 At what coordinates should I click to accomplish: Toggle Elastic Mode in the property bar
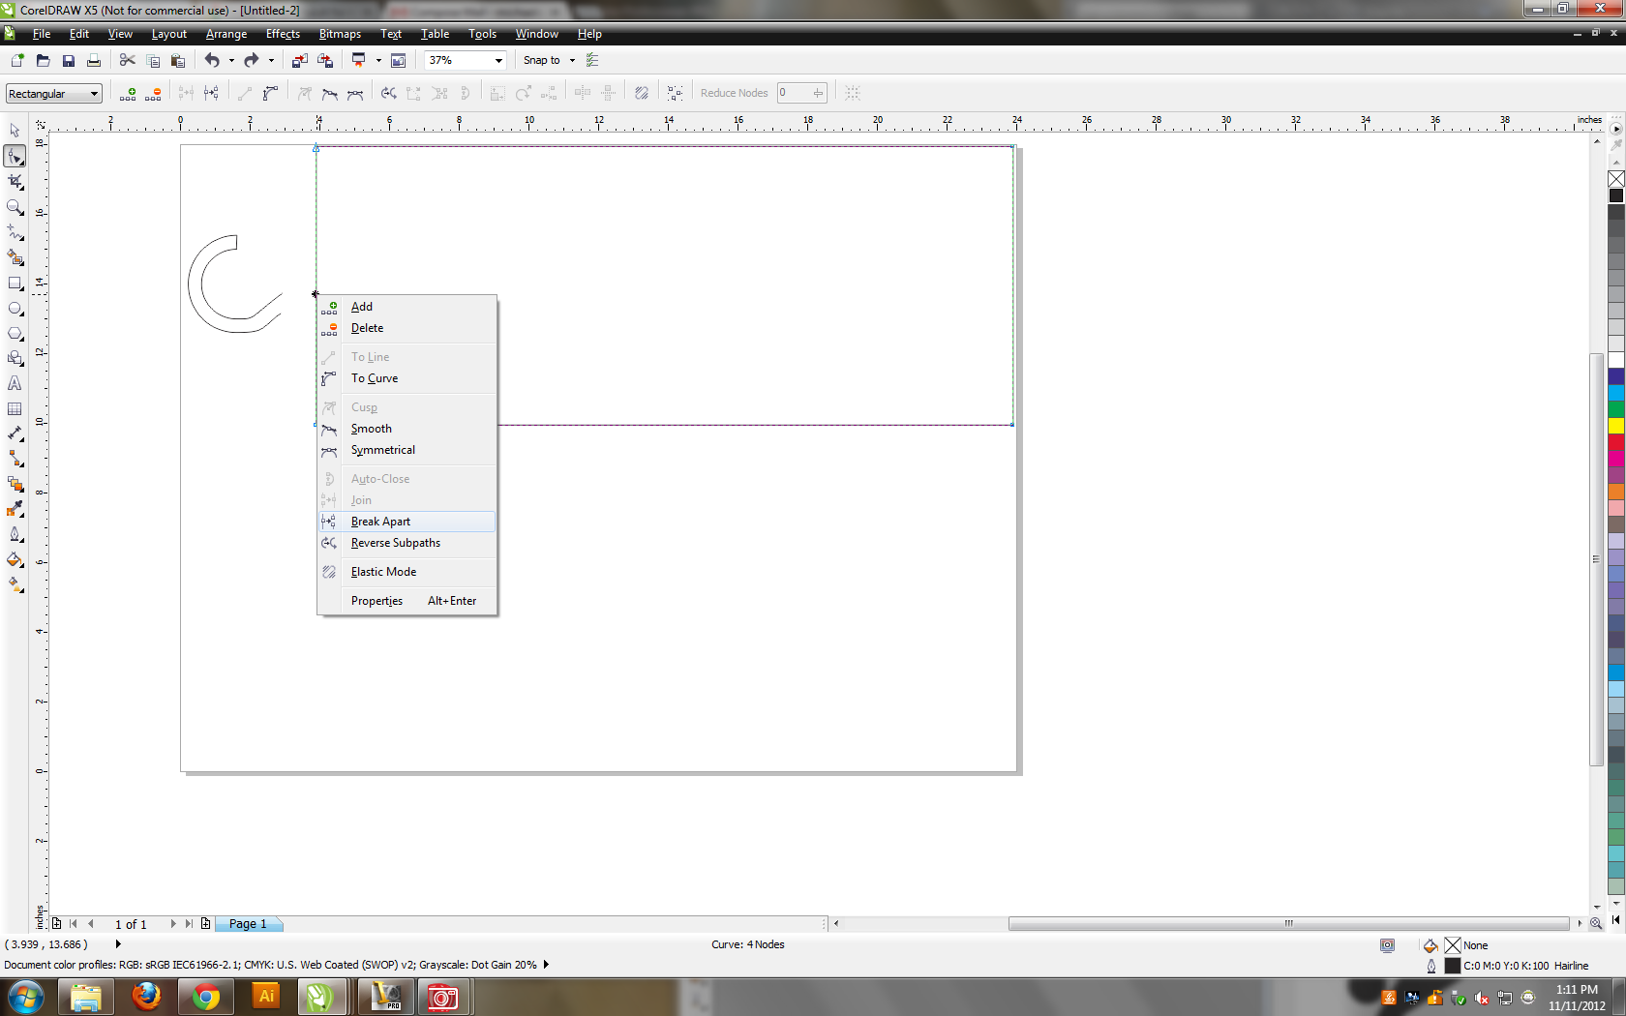pyautogui.click(x=641, y=93)
